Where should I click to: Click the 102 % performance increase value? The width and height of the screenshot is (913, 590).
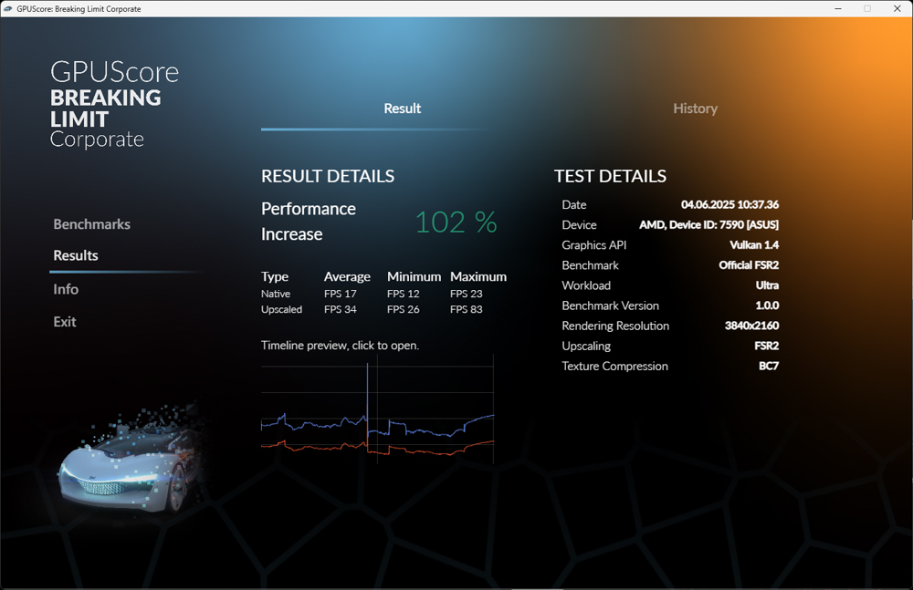tap(456, 223)
